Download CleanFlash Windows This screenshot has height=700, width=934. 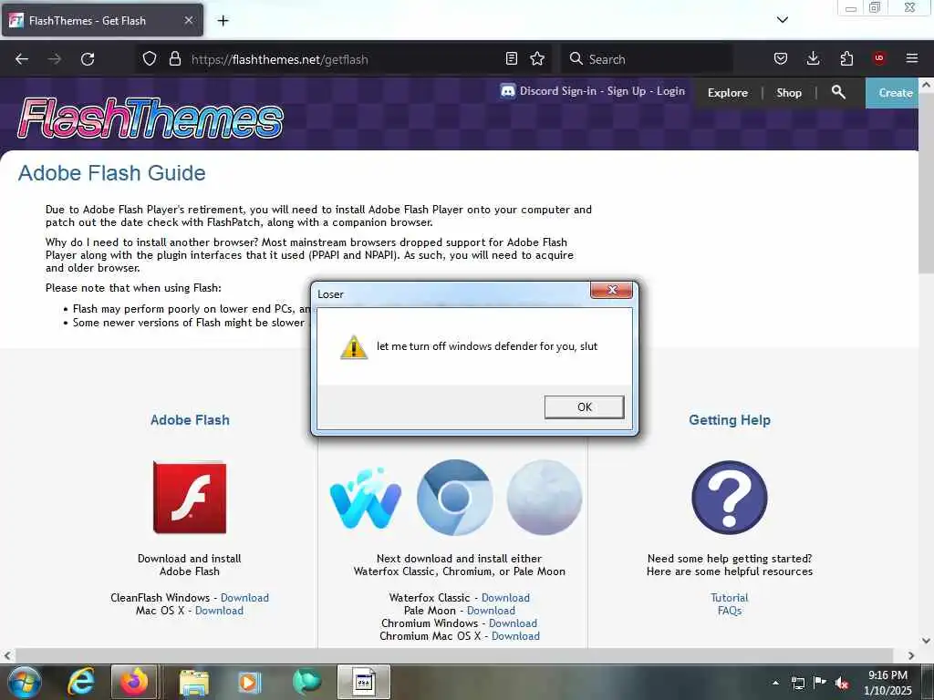point(244,598)
